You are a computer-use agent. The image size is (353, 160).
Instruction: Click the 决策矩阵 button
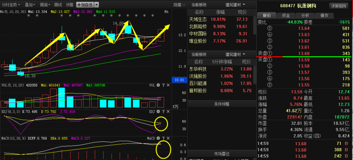pyautogui.click(x=338, y=6)
